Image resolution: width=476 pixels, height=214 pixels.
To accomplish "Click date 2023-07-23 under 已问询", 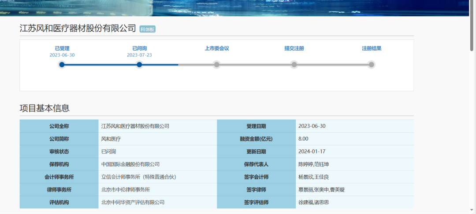I will pos(139,55).
